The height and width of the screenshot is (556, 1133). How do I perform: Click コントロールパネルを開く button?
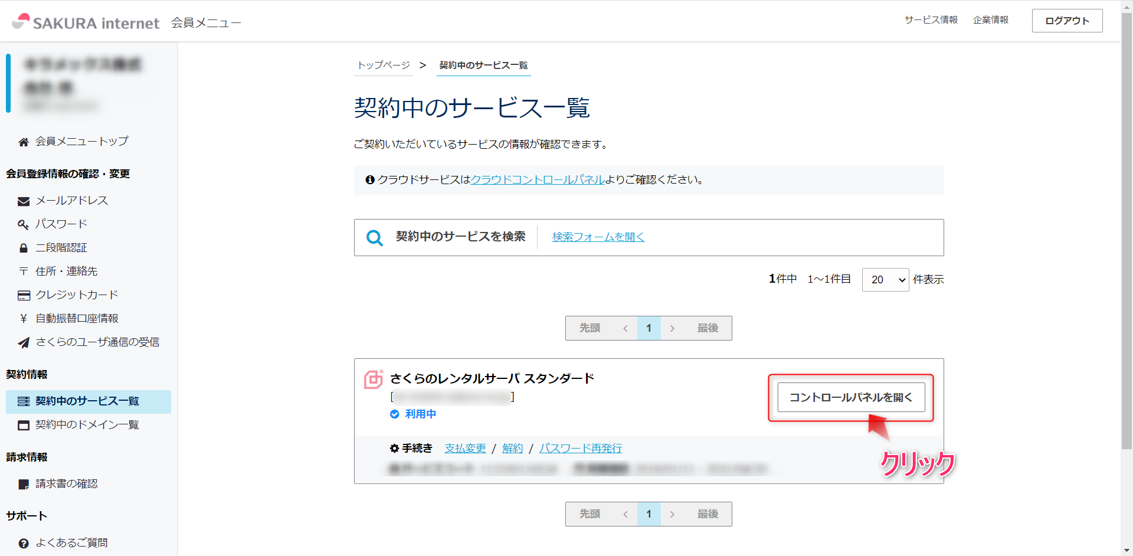click(850, 397)
